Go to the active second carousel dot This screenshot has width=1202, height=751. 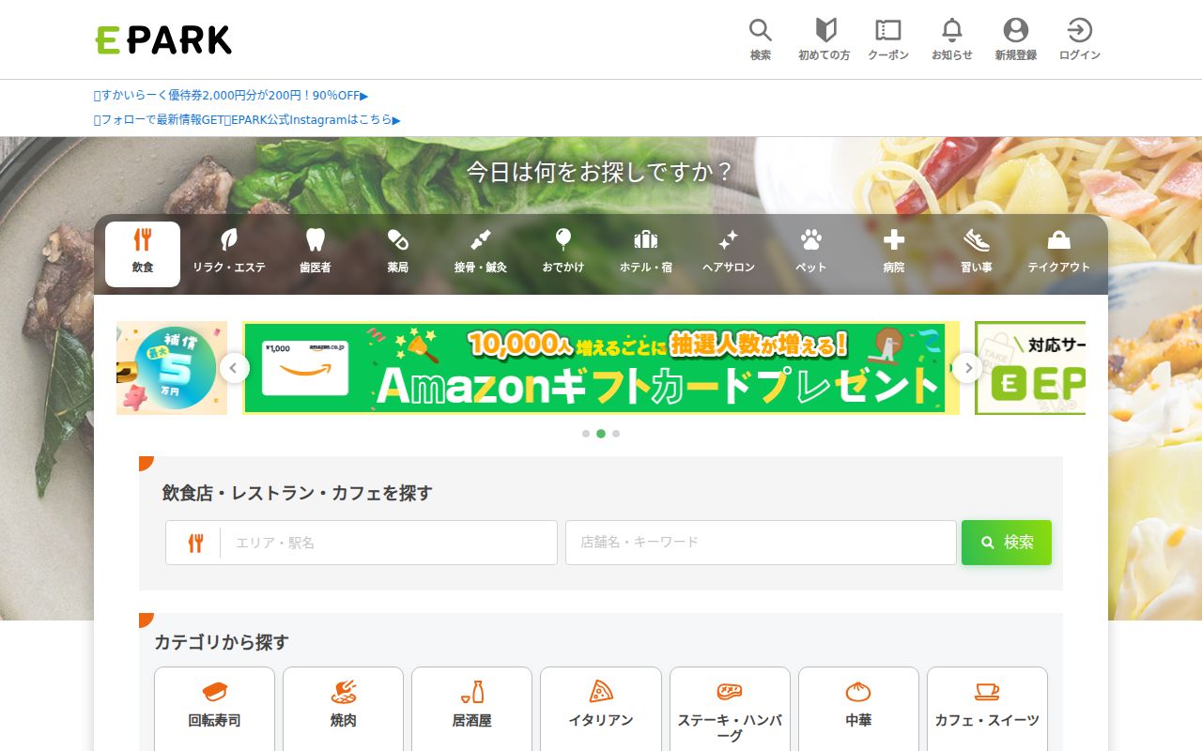[x=601, y=434]
